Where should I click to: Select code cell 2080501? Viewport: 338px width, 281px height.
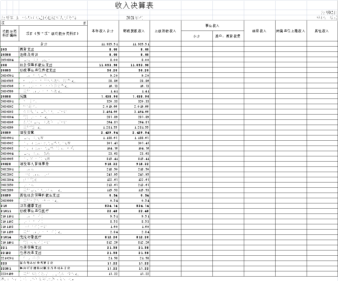pyautogui.click(x=10, y=75)
